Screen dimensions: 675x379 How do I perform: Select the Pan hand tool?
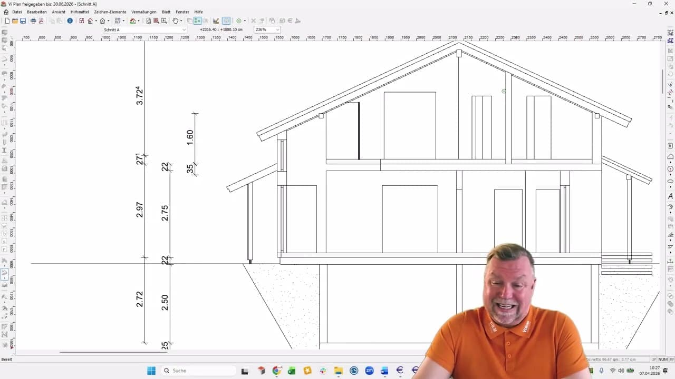tap(175, 21)
